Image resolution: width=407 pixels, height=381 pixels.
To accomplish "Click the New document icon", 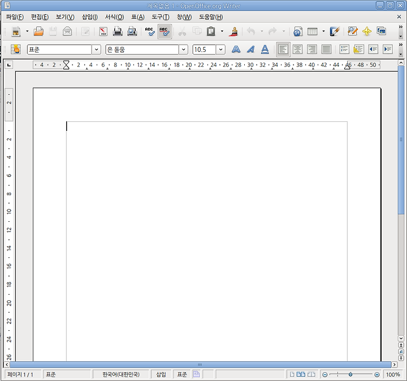I will coord(16,32).
